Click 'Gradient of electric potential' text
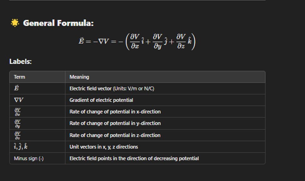 click(101, 100)
